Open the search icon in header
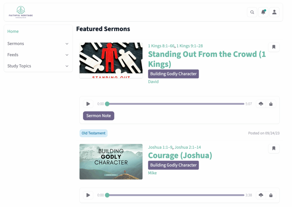 252,12
